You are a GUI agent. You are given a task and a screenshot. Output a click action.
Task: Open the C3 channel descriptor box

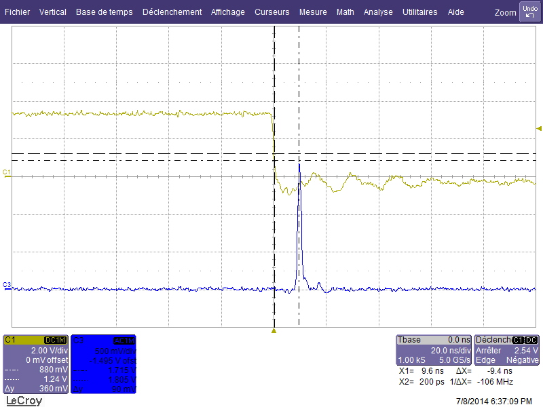tap(103, 364)
